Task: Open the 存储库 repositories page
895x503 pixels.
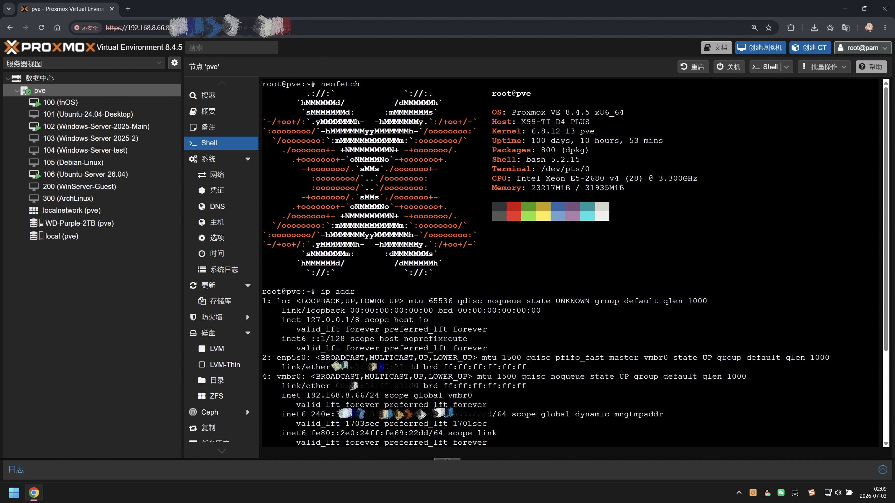Action: click(x=221, y=301)
